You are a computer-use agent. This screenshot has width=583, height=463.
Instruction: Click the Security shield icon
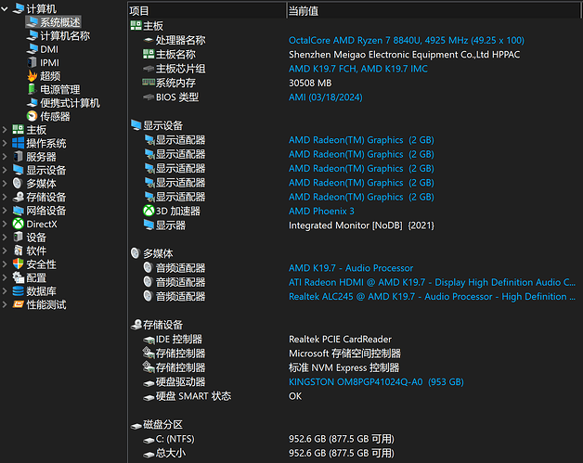[19, 264]
